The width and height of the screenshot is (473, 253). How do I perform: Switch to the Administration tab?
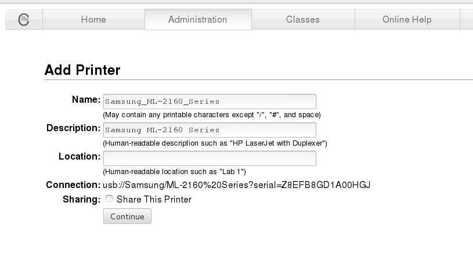[197, 19]
